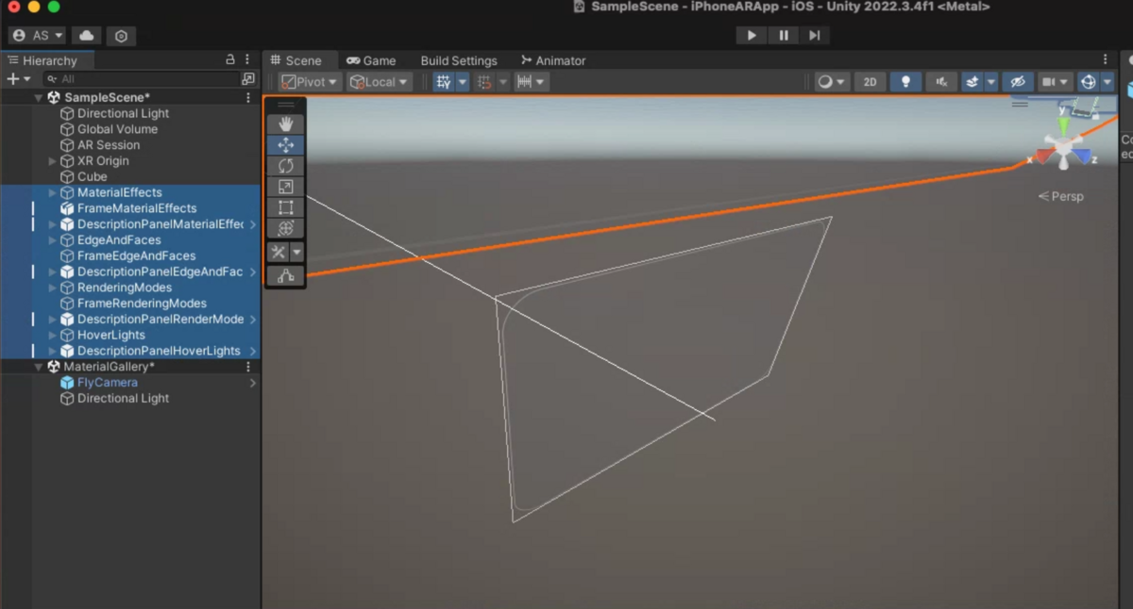The image size is (1133, 609).
Task: Select the Rect tool
Action: click(x=285, y=207)
